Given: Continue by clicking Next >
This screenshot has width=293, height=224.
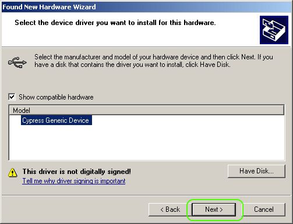Looking at the screenshot, I should click(x=214, y=209).
